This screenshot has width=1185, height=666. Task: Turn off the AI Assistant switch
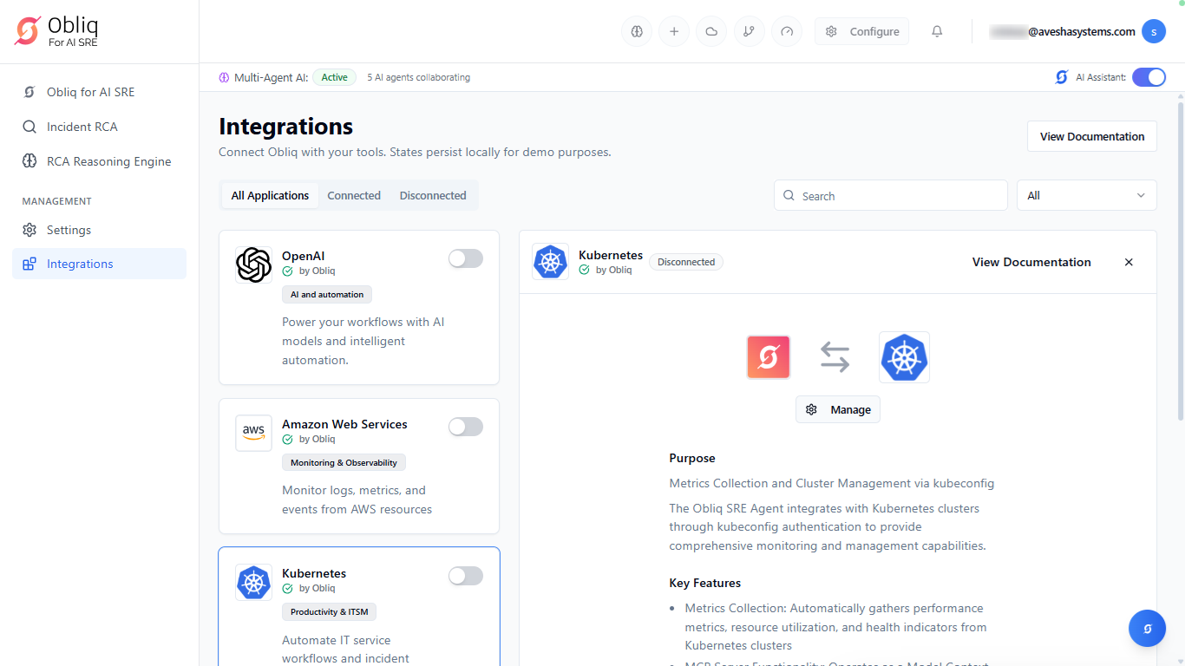[x=1149, y=77]
